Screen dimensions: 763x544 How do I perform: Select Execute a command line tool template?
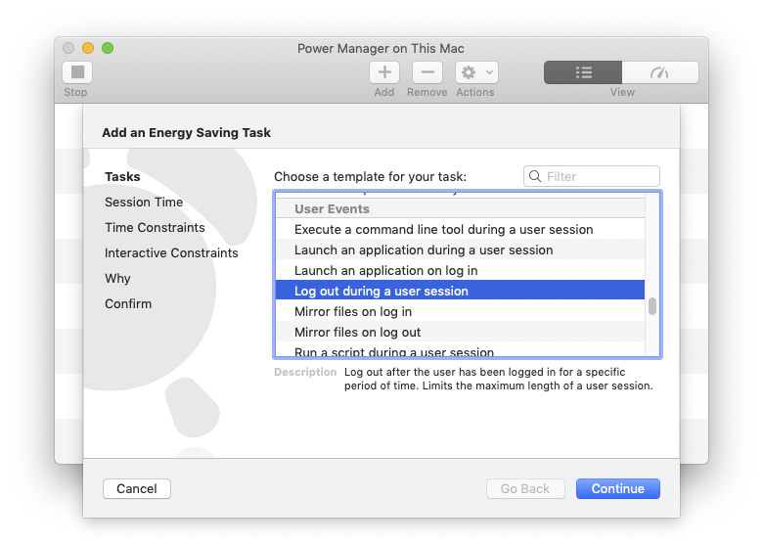point(460,229)
